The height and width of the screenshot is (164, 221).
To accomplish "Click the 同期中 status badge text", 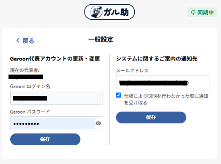I will click(205, 12).
